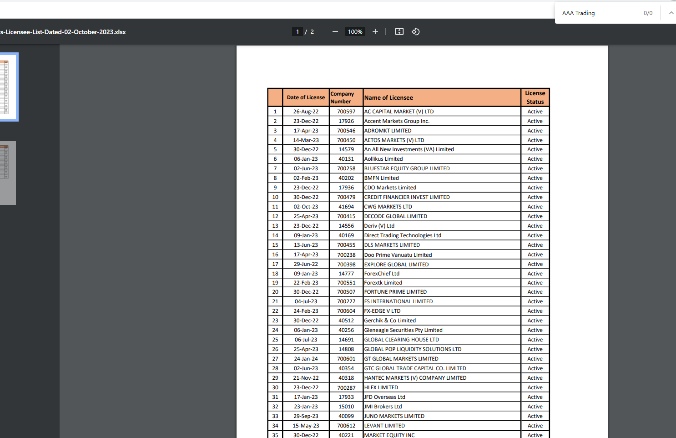The height and width of the screenshot is (438, 676).
Task: Click the License Status column header
Action: click(535, 97)
